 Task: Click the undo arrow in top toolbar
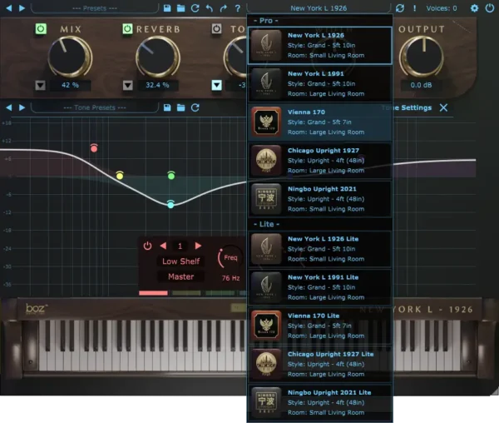click(x=209, y=8)
